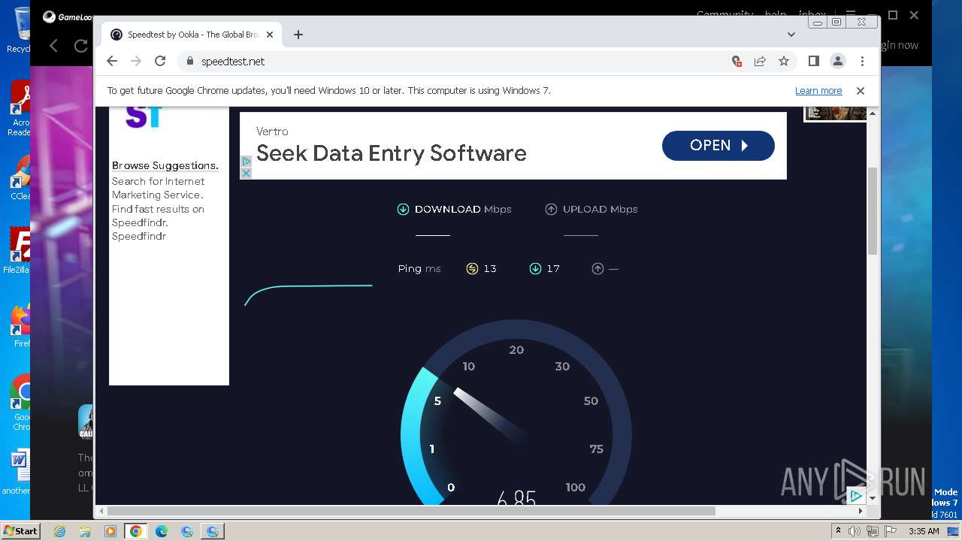Go back in GameLoop window
The height and width of the screenshot is (541, 962).
(53, 46)
